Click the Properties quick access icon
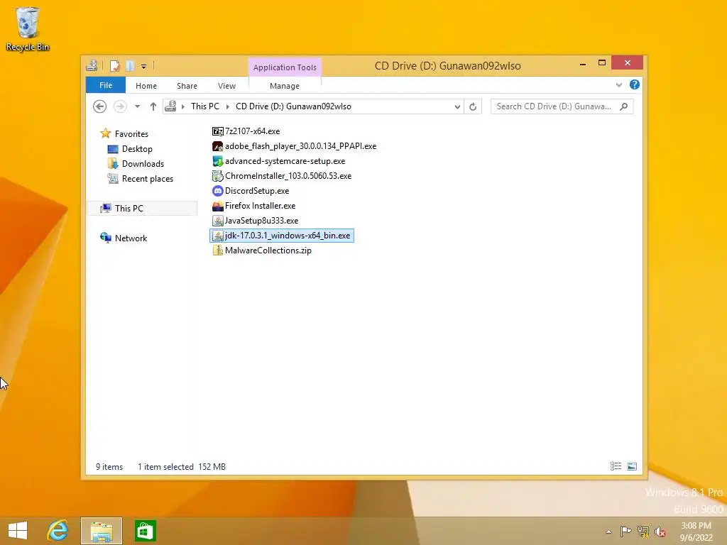Image resolution: width=727 pixels, height=545 pixels. pos(114,66)
